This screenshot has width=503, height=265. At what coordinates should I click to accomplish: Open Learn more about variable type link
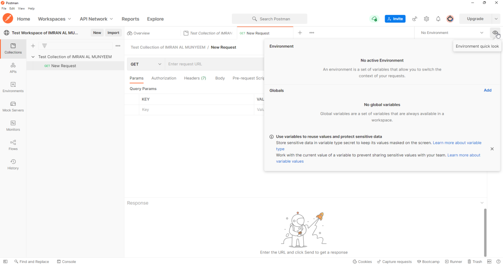(x=457, y=143)
